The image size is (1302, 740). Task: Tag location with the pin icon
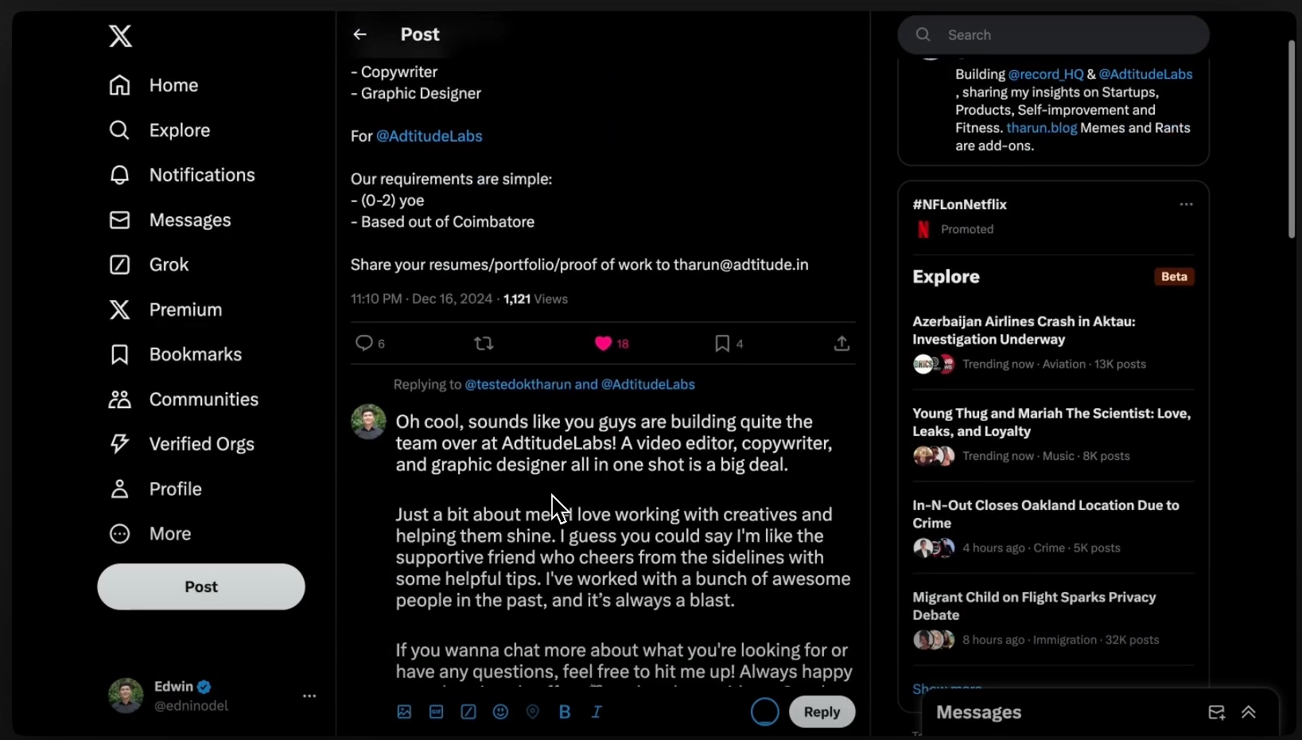coord(533,712)
